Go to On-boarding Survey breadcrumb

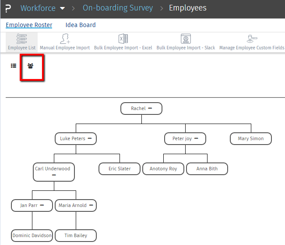[x=118, y=8]
